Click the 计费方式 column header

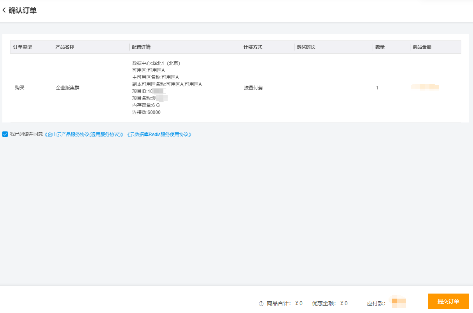coord(253,47)
